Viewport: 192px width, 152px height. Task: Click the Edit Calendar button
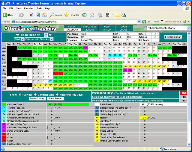[173, 37]
